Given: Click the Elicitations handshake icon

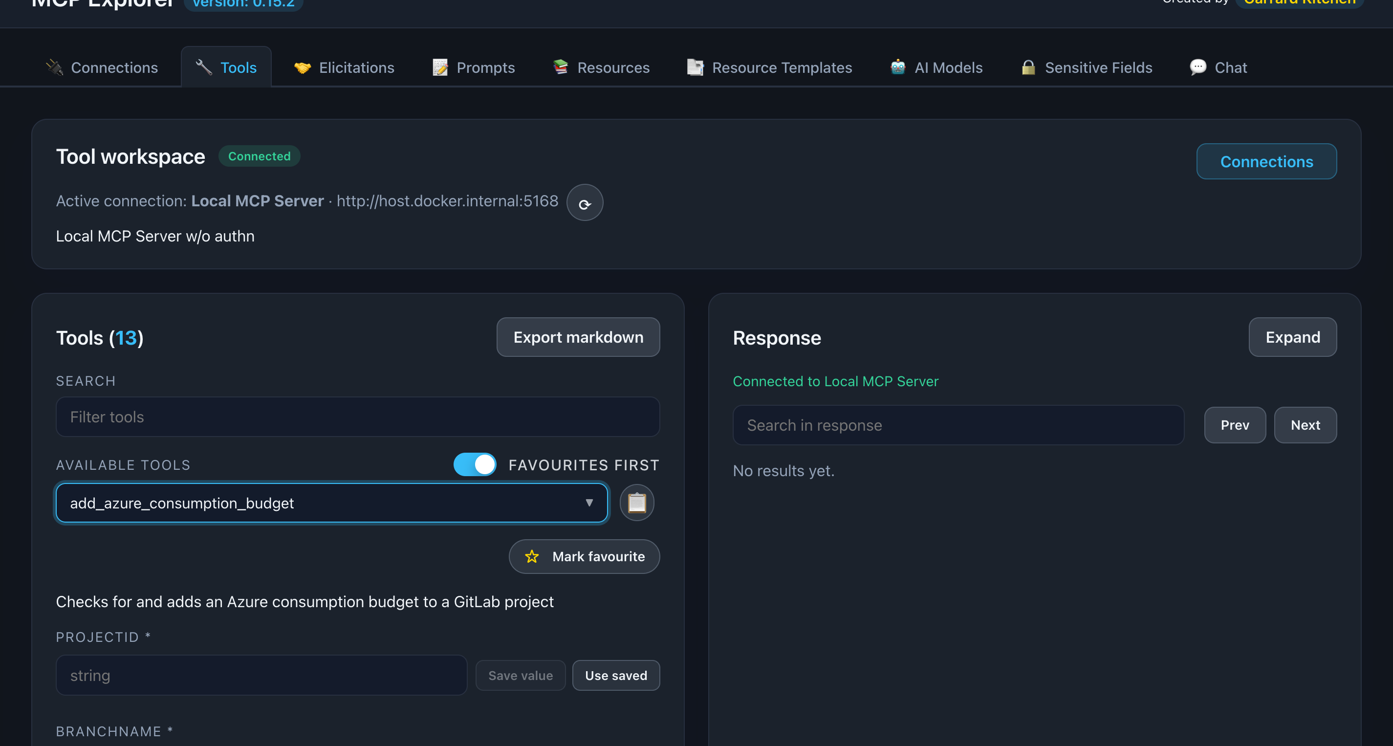Looking at the screenshot, I should point(302,67).
